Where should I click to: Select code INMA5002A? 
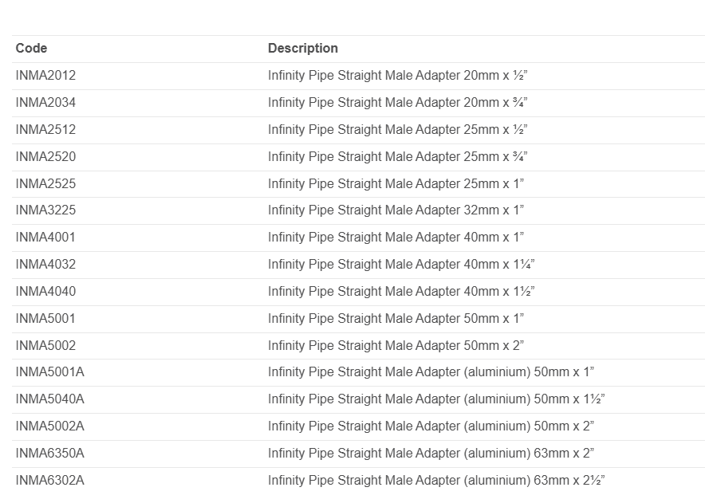click(49, 426)
